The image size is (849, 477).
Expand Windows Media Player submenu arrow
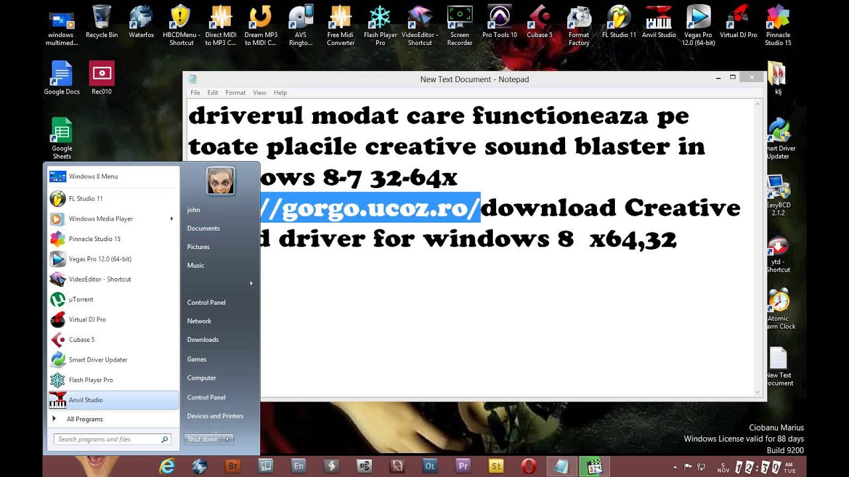click(x=172, y=219)
